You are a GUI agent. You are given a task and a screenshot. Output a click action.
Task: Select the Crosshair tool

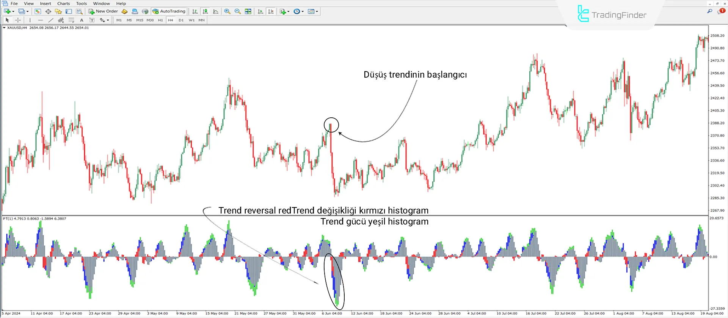click(x=18, y=20)
